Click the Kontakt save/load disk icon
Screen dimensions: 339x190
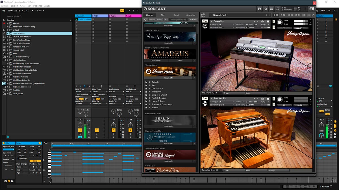(259, 9)
